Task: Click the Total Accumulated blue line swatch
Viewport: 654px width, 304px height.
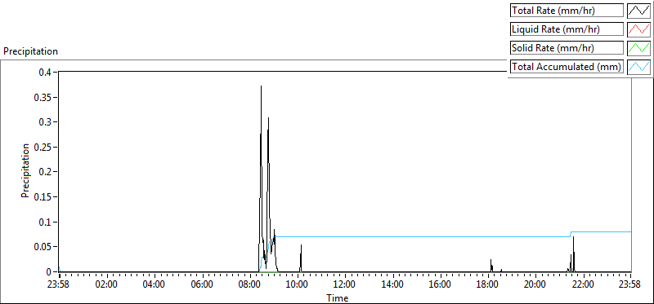Action: 639,67
